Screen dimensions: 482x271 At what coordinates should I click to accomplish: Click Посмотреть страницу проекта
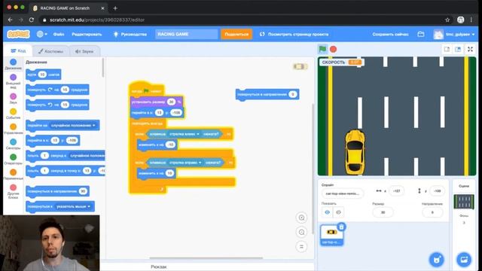[x=294, y=34]
